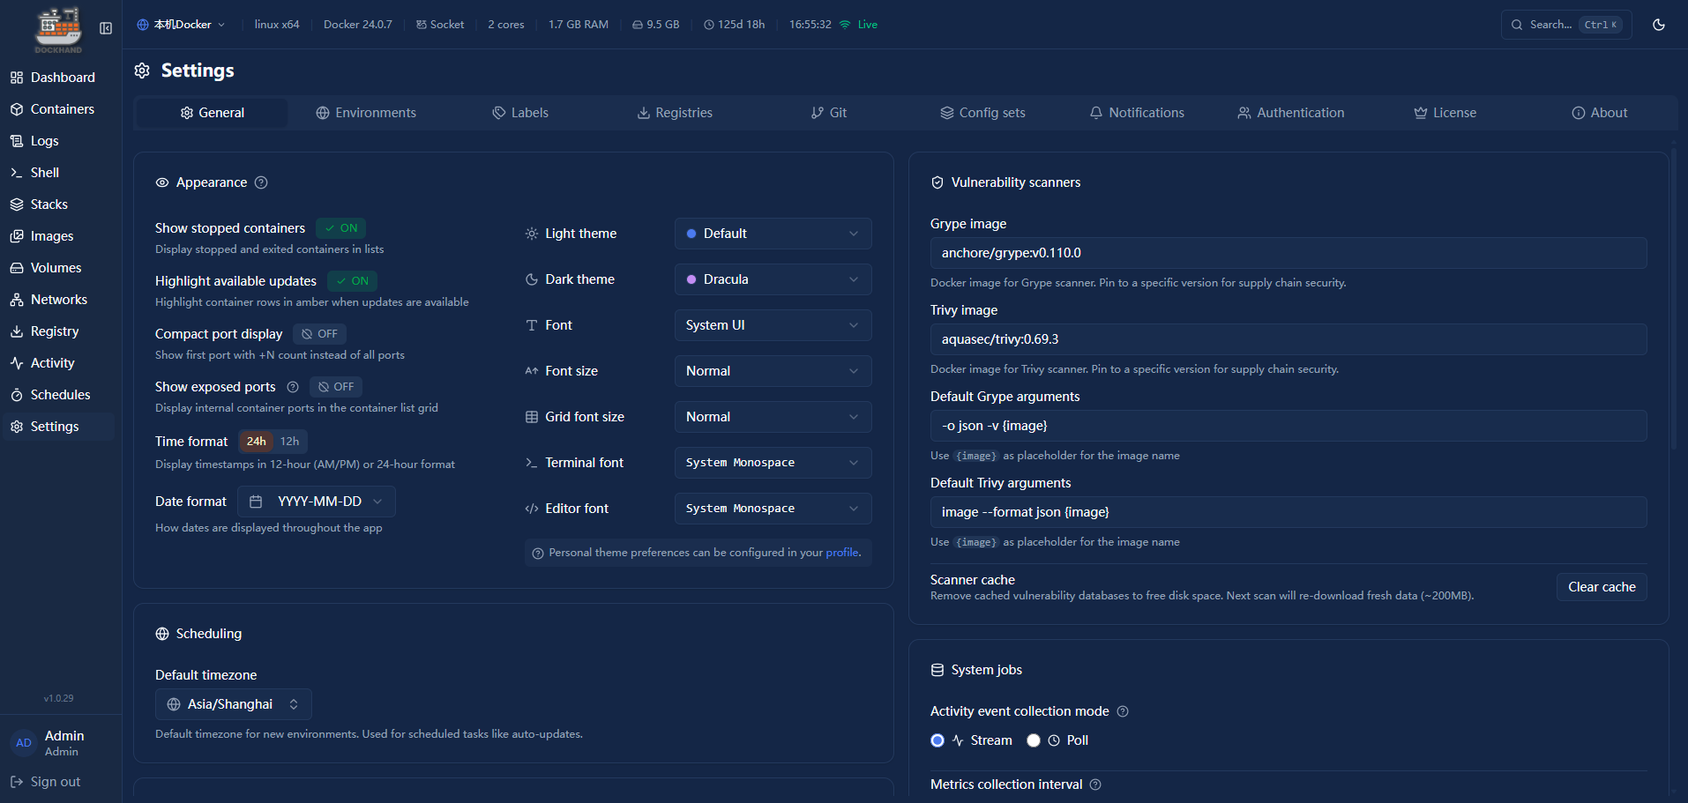The height and width of the screenshot is (803, 1688).
Task: Open Asia/Shanghai timezone selector
Action: click(x=234, y=704)
